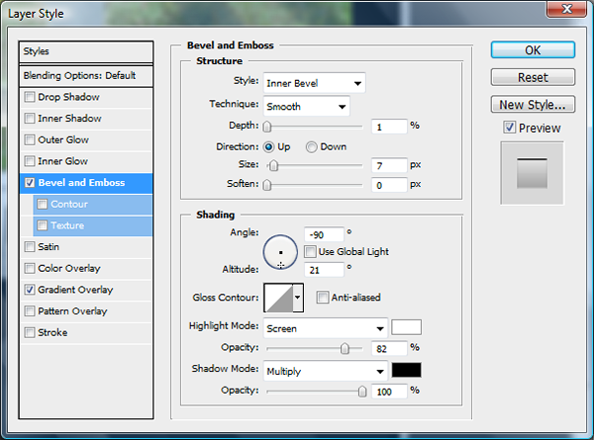
Task: Toggle the Use Global Light checkbox
Action: (x=311, y=252)
